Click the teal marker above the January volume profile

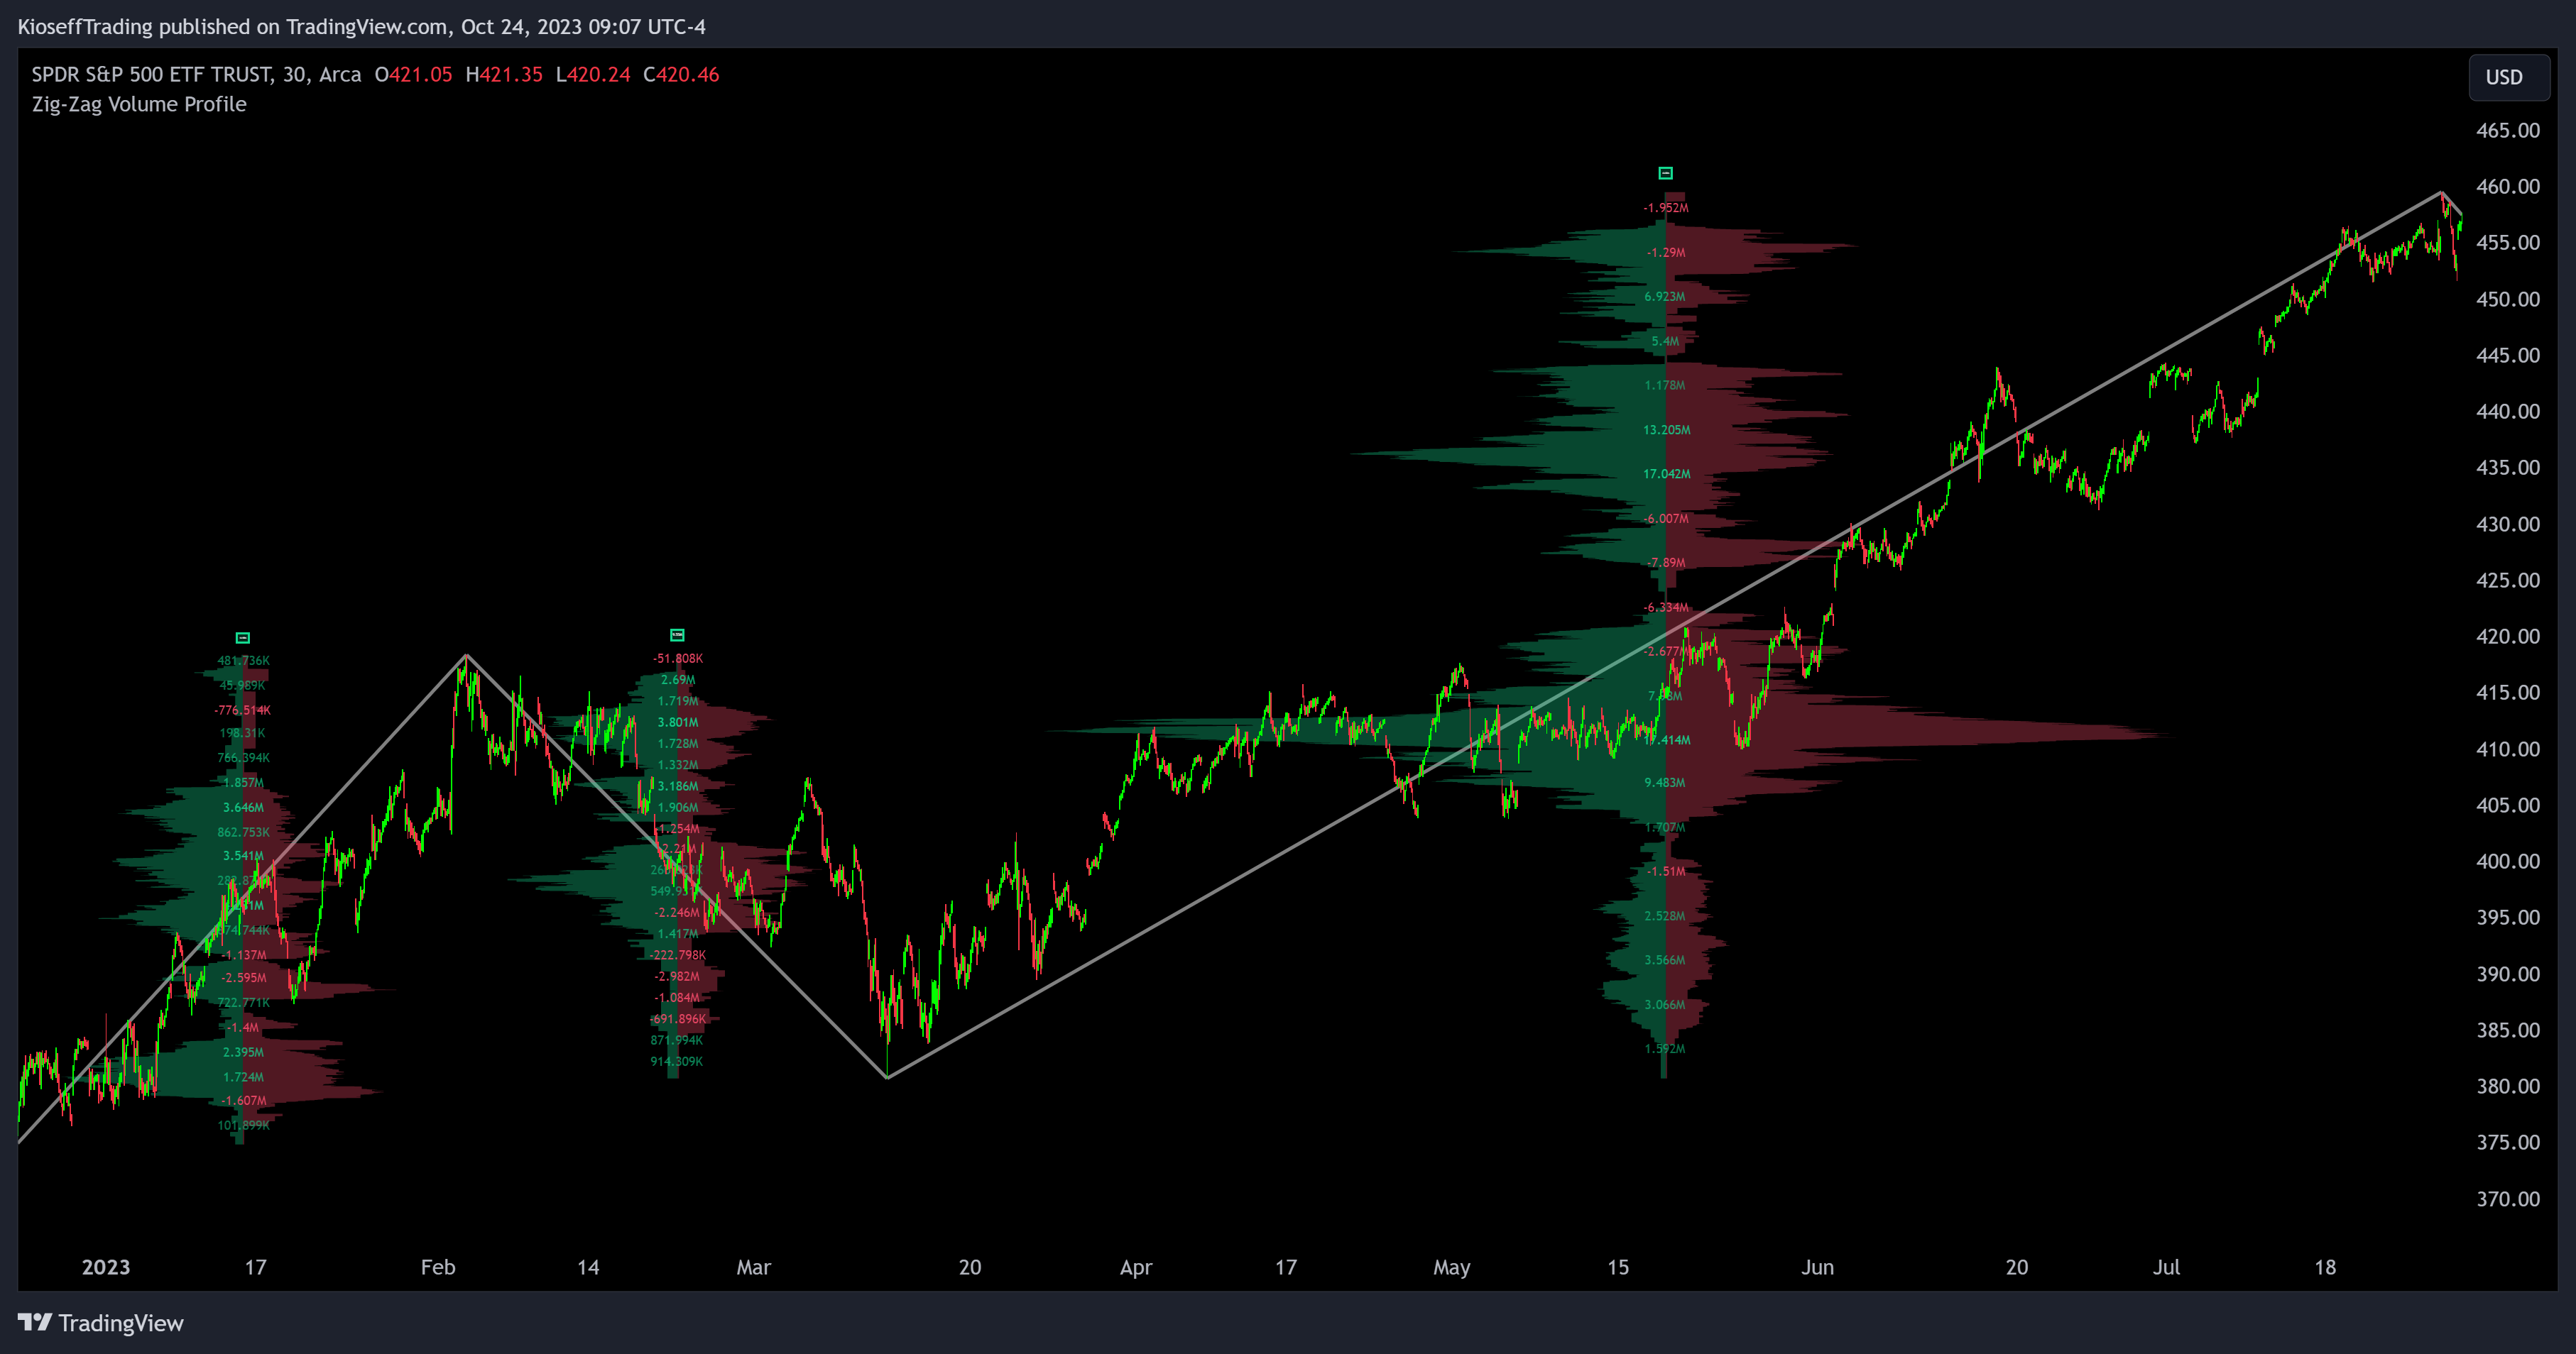coord(243,637)
